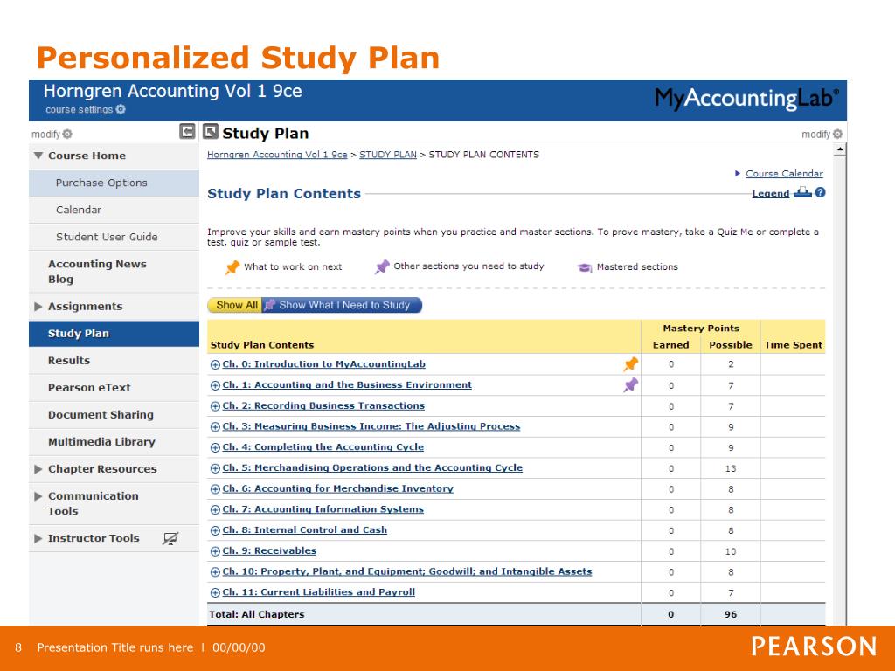Open Ch. 6: Accounting for Merchandise Inventory
The image size is (895, 671).
coord(338,488)
